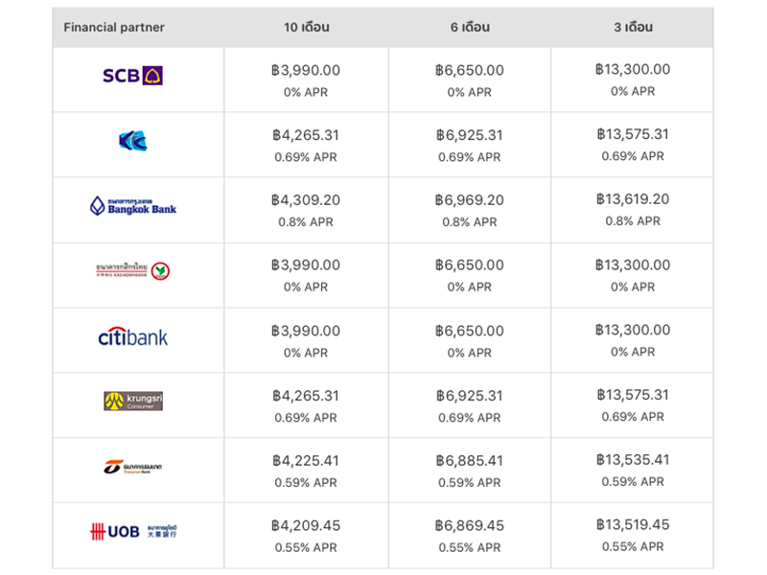767x575 pixels.
Task: Click Thanachart's ฿4,225.41 price
Action: pos(306,461)
